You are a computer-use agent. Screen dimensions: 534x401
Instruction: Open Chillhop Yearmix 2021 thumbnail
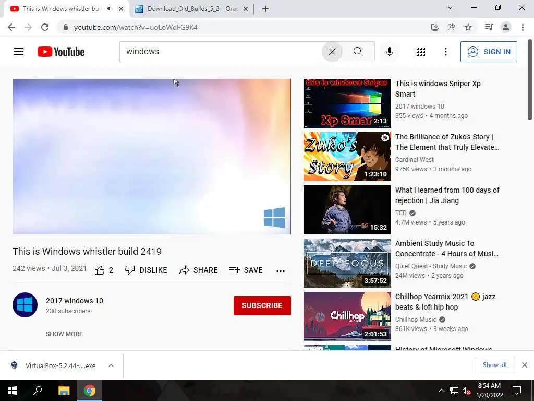coord(347,316)
